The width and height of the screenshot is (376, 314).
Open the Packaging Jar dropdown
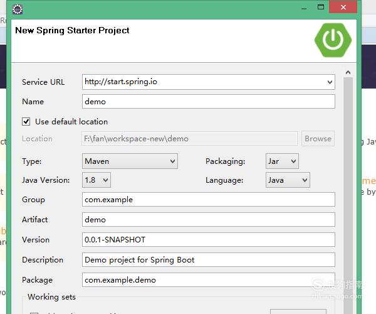tap(282, 161)
